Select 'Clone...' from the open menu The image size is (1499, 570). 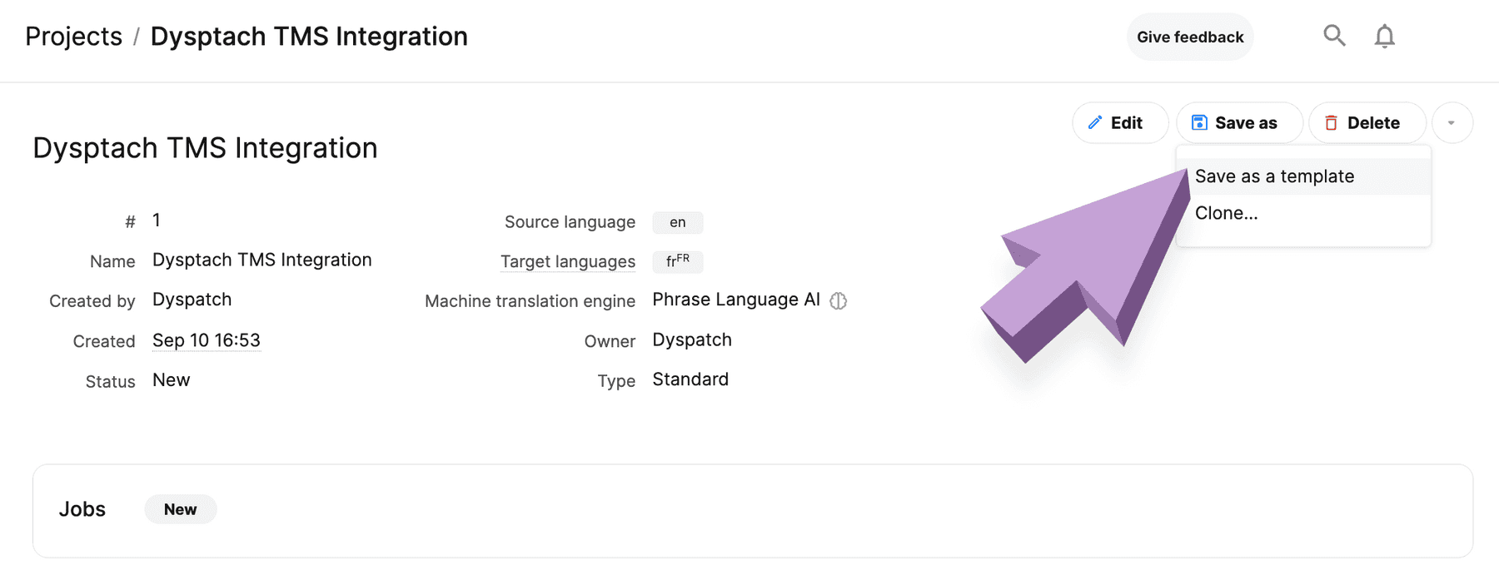point(1226,213)
